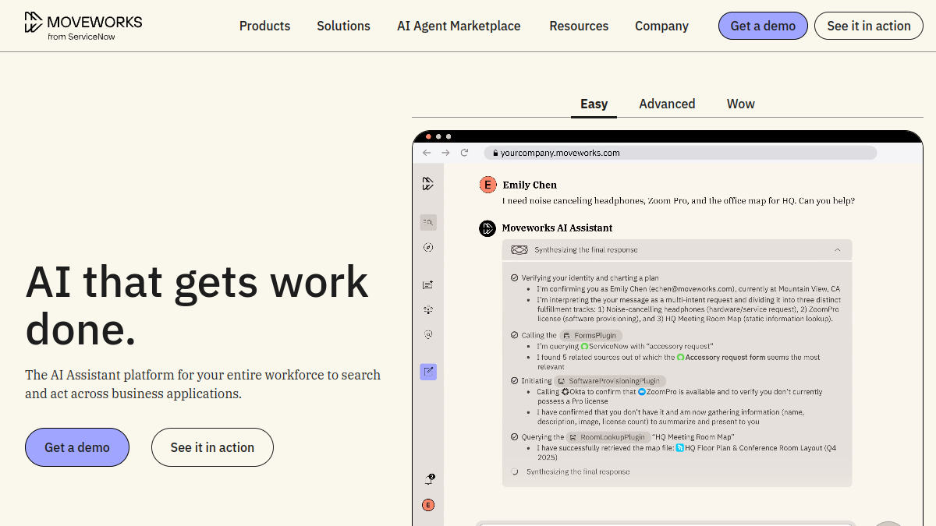Click the mock browser reload icon
936x526 pixels.
(x=464, y=153)
